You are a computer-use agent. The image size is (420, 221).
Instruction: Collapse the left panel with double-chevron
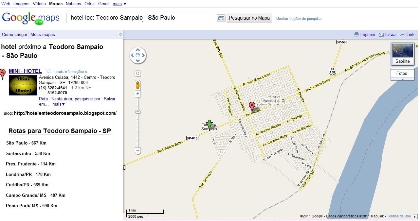121,34
